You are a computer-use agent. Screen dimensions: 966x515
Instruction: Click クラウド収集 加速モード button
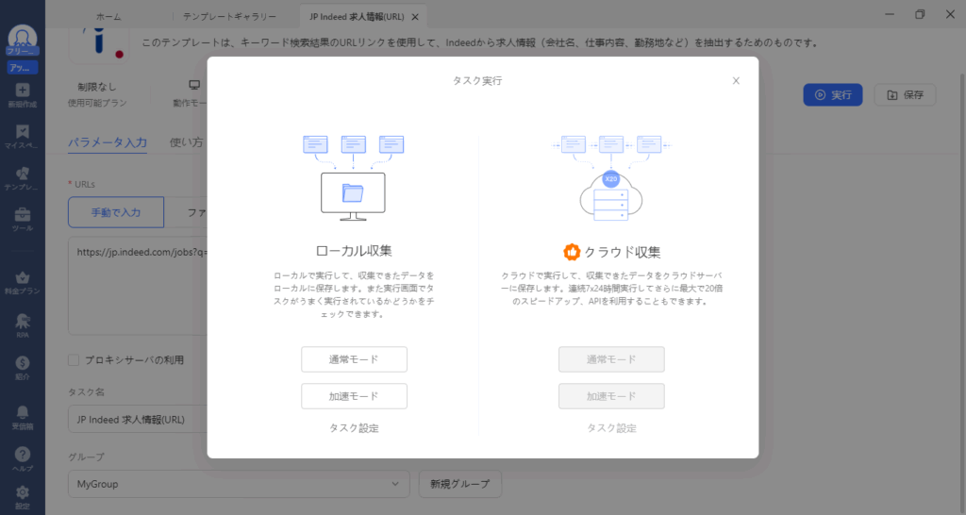(x=611, y=396)
